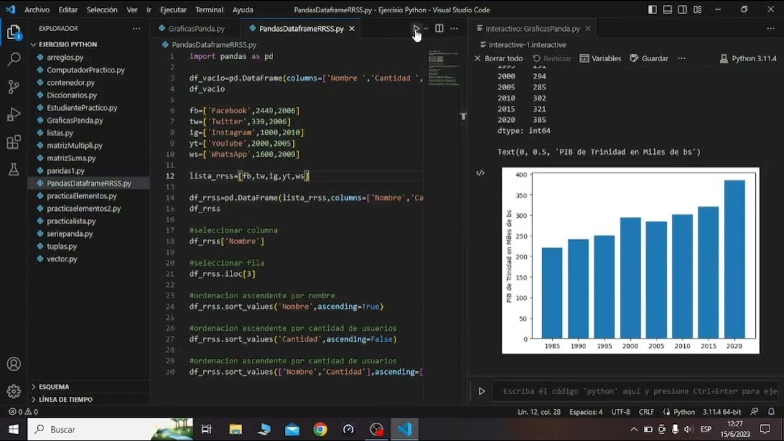Viewport: 784px width, 441px height.
Task: Open the Source Control view
Action: click(x=13, y=87)
